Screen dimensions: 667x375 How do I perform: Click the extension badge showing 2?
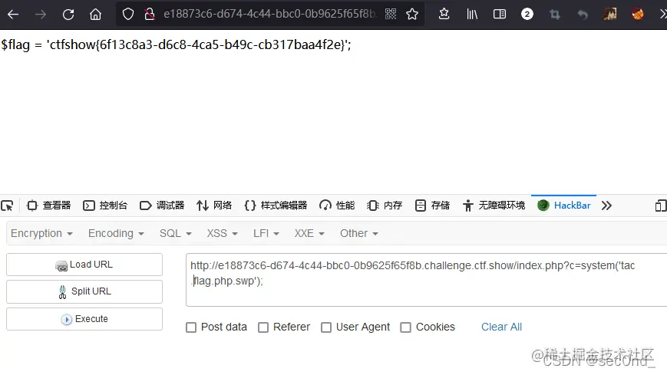527,15
